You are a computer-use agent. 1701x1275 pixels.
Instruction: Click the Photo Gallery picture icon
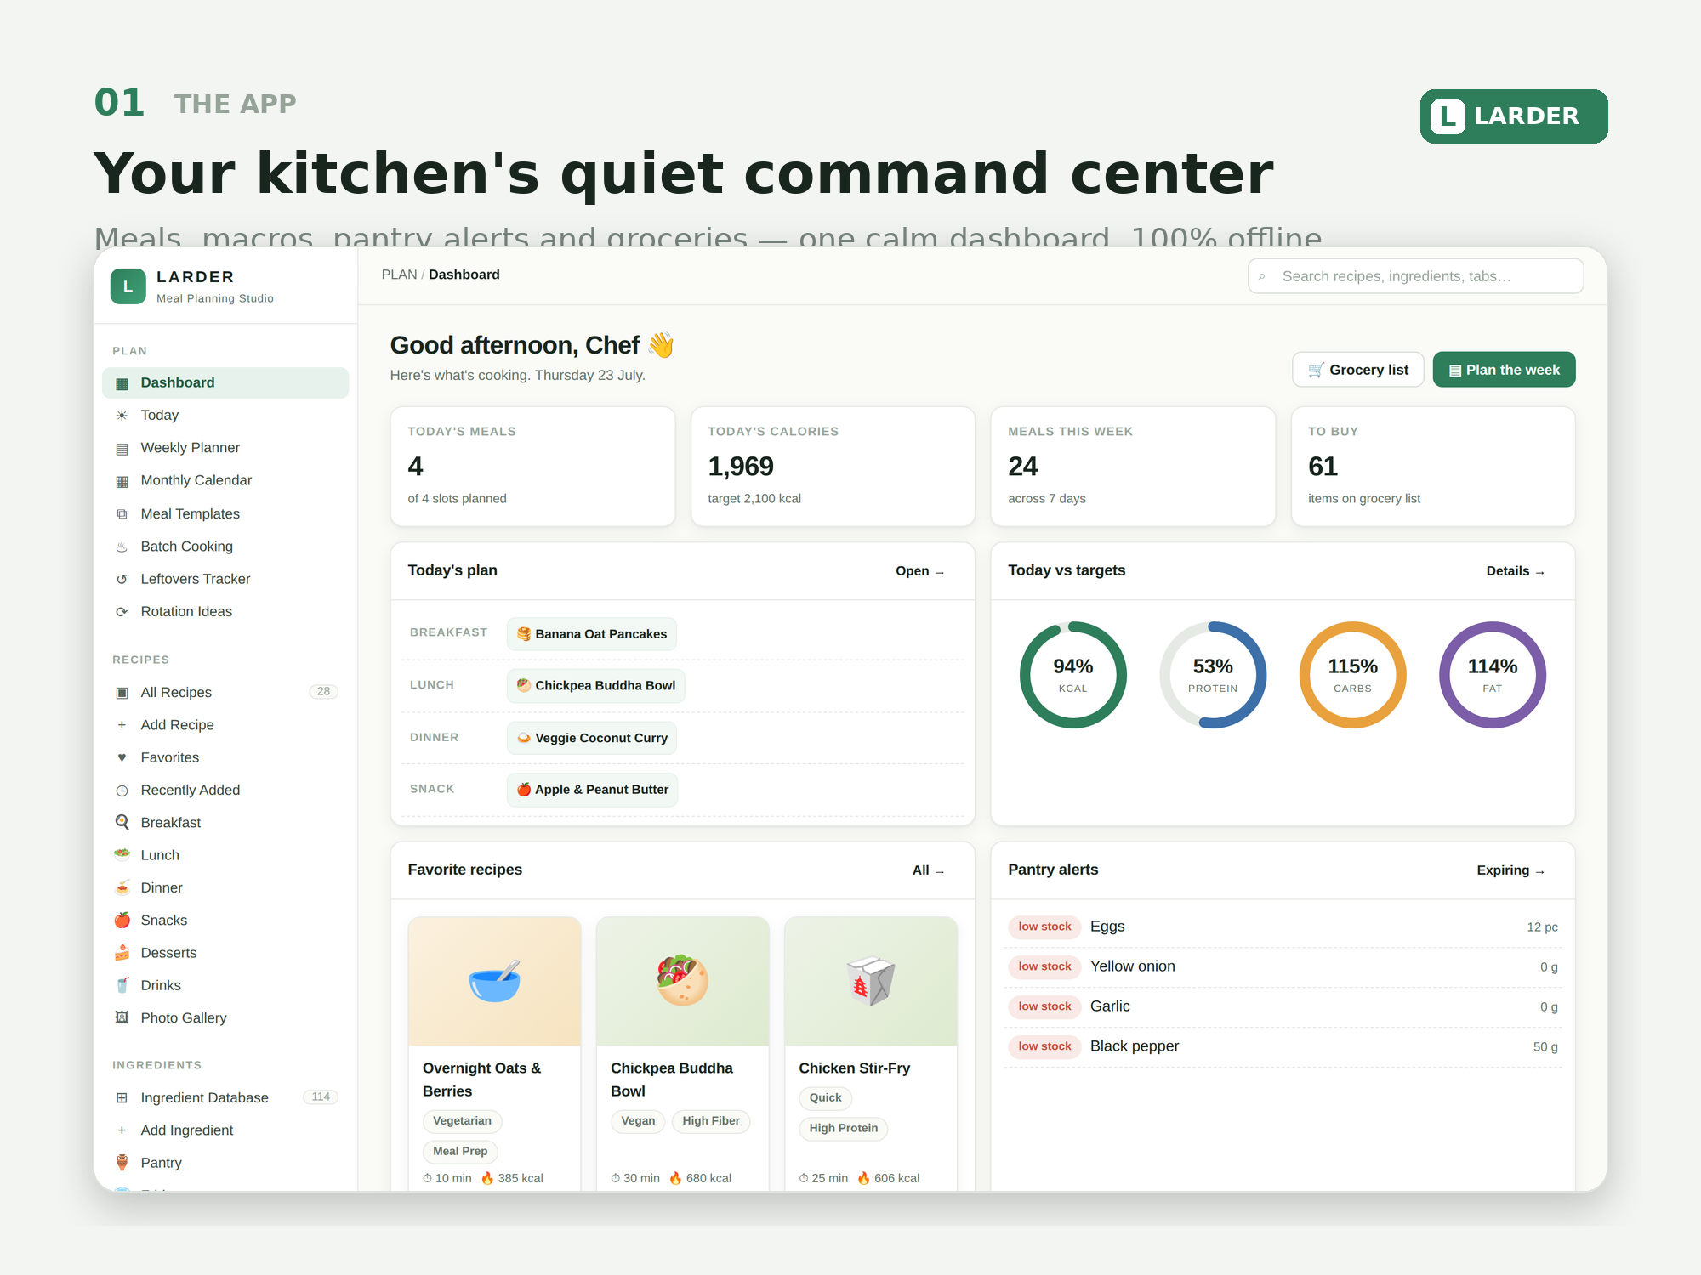122,1018
